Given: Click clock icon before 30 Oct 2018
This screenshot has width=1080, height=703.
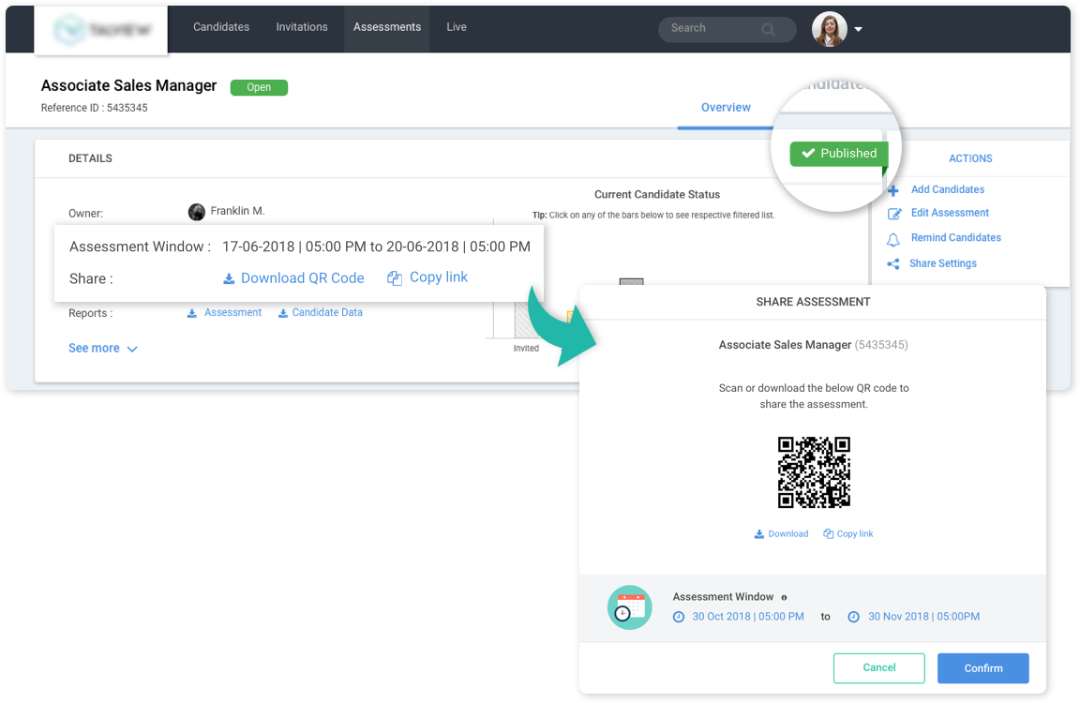Looking at the screenshot, I should pos(679,617).
